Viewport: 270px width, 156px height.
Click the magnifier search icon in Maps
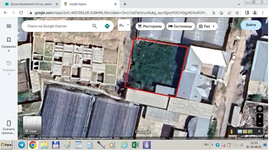pyautogui.click(x=94, y=26)
